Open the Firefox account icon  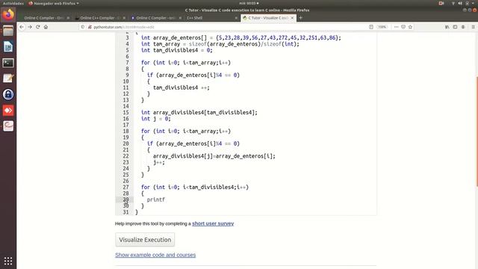463,27
